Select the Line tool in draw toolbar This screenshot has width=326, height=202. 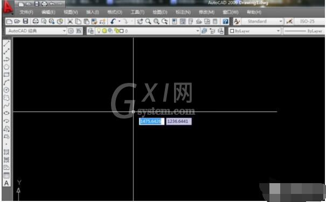point(6,44)
